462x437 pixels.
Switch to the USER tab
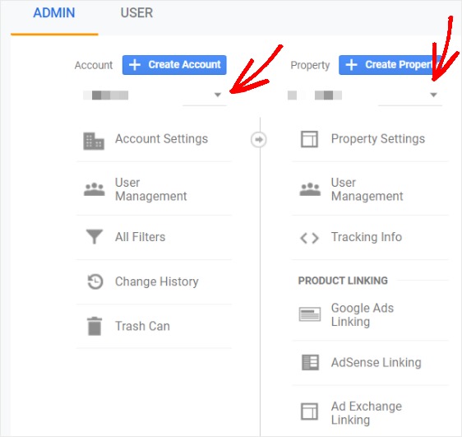pyautogui.click(x=136, y=13)
